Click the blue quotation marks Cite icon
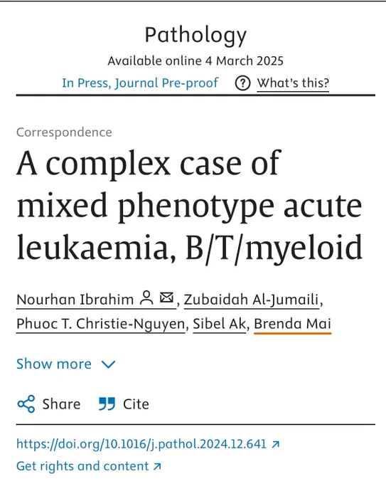The image size is (386, 484). tap(107, 404)
